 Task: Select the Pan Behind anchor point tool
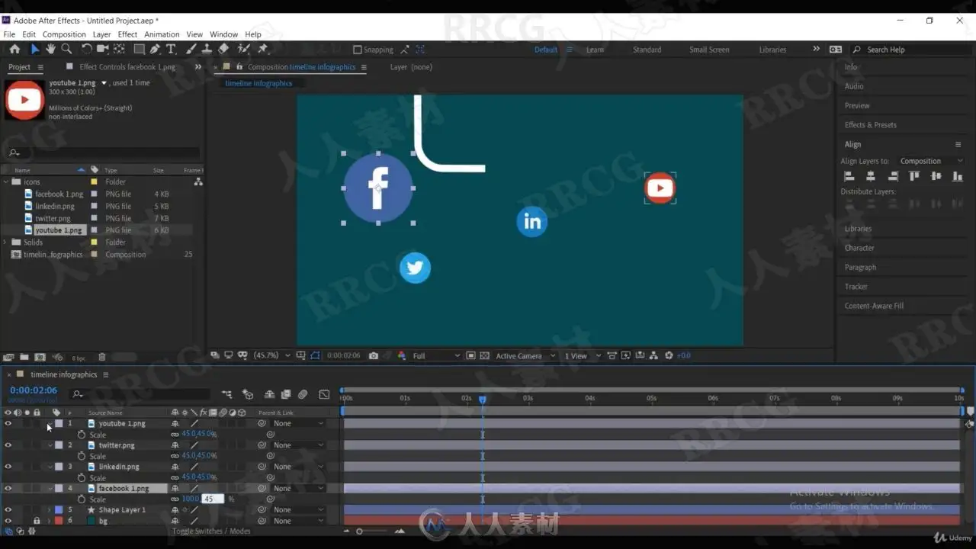pos(119,49)
